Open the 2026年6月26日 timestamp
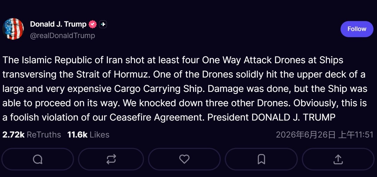This screenshot has height=177, width=377. 325,135
